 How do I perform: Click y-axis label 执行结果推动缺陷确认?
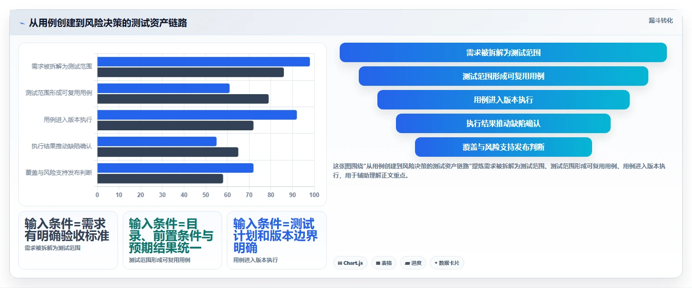point(62,146)
